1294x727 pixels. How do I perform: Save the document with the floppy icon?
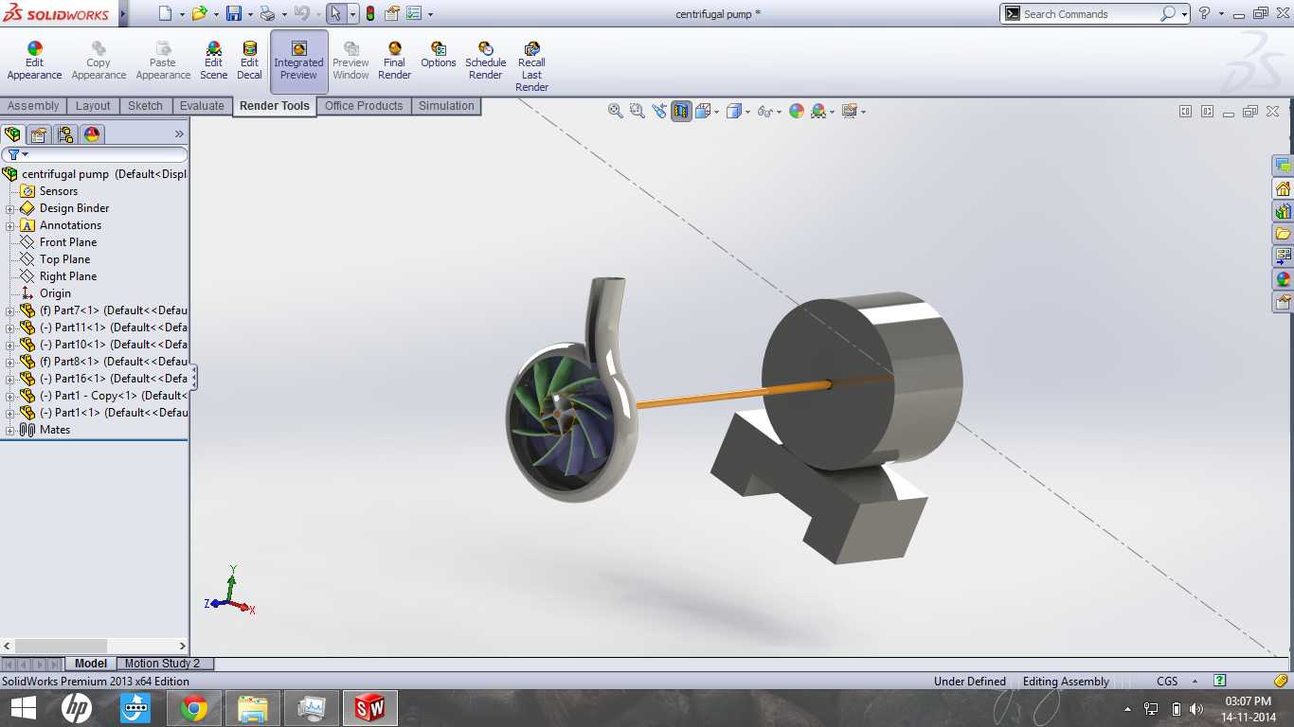click(233, 13)
